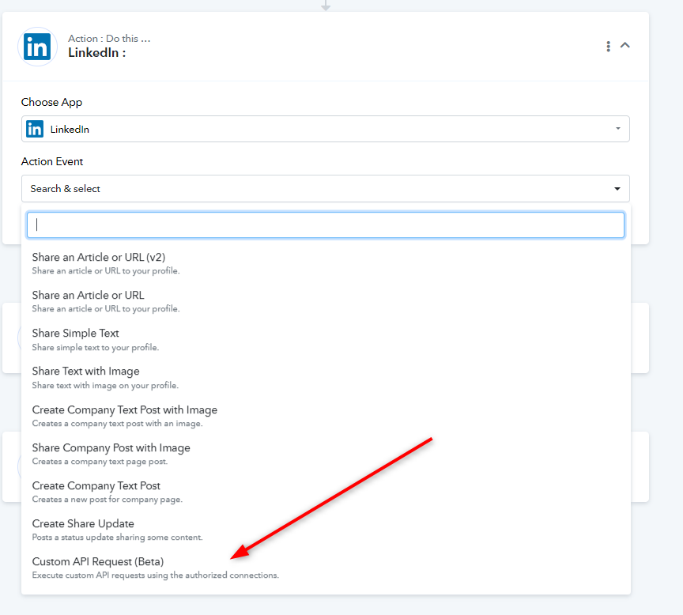Open the Choose App dropdown showing LinkedIn
Screen dimensions: 683x615
[326, 129]
